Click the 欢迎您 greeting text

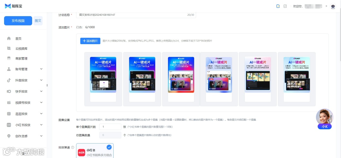[298, 6]
